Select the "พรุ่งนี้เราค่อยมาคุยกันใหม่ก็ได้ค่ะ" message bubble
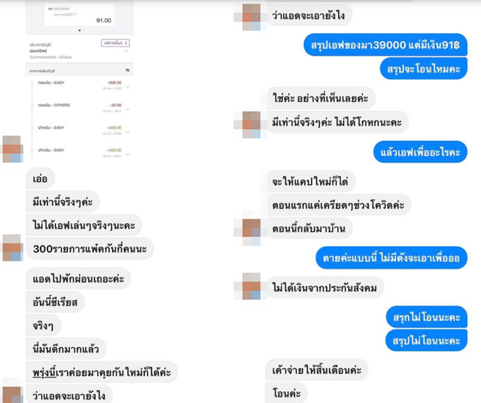The image size is (481, 403). click(102, 372)
